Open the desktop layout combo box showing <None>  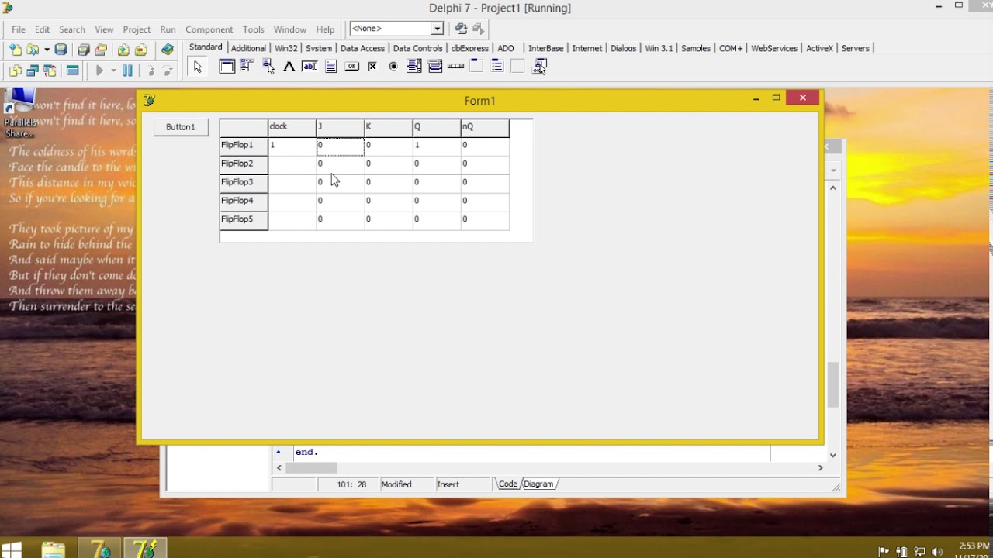(x=396, y=29)
